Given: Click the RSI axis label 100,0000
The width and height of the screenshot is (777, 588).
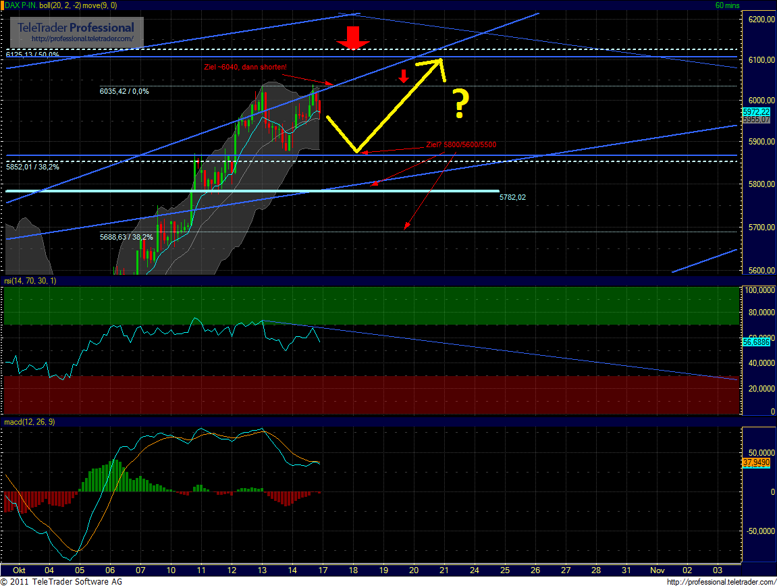Looking at the screenshot, I should point(759,290).
